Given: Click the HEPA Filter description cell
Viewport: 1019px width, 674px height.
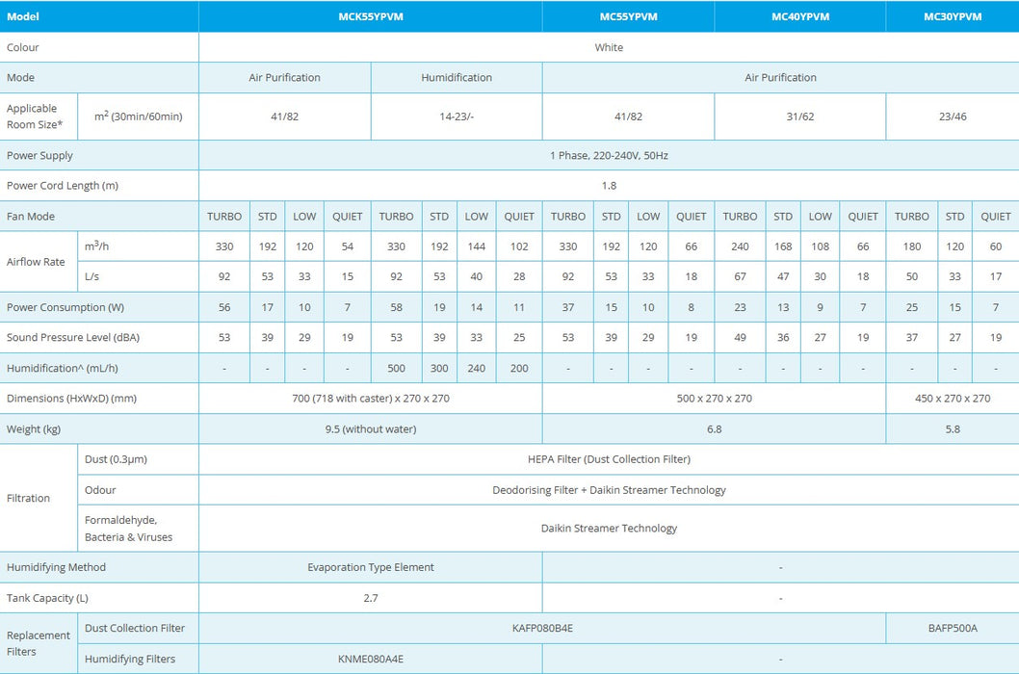Looking at the screenshot, I should [x=609, y=459].
